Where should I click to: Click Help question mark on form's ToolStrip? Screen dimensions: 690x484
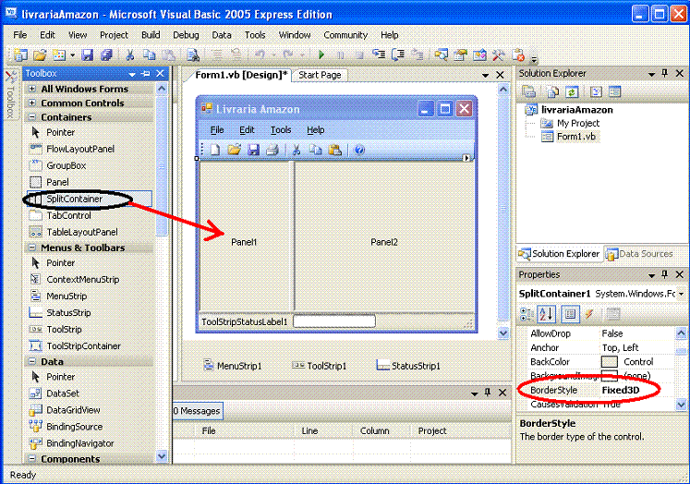359,150
